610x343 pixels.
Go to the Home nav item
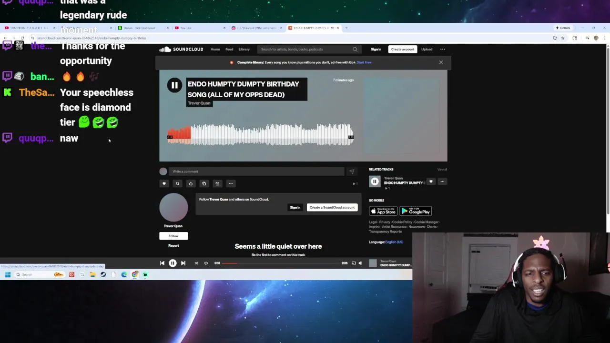click(x=215, y=49)
